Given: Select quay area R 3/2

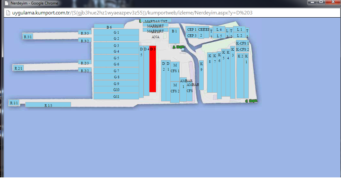Looking at the screenshot, I should (85, 40).
